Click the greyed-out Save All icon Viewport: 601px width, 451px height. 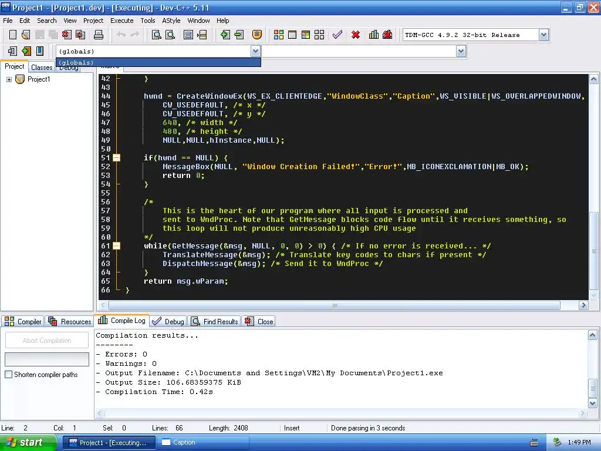pos(53,35)
